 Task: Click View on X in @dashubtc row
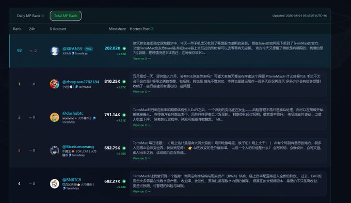pos(142,125)
